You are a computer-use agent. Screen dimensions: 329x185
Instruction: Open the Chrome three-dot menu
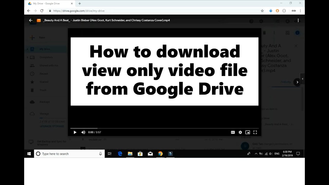pos(300,11)
